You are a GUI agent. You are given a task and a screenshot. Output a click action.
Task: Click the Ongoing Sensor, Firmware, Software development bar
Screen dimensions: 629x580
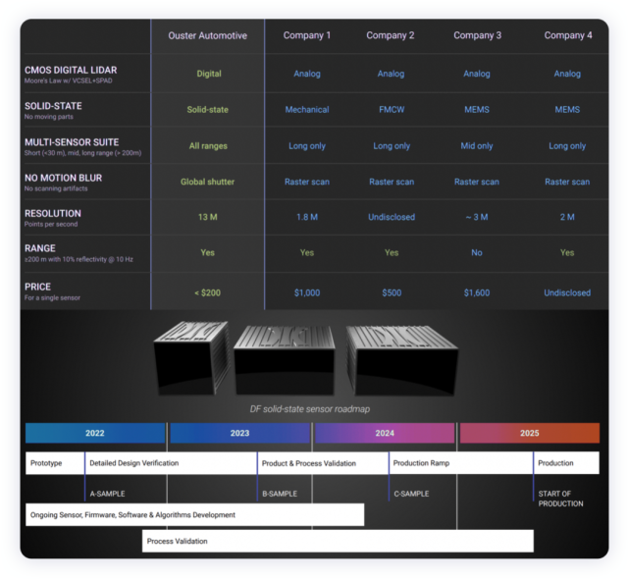(x=195, y=514)
